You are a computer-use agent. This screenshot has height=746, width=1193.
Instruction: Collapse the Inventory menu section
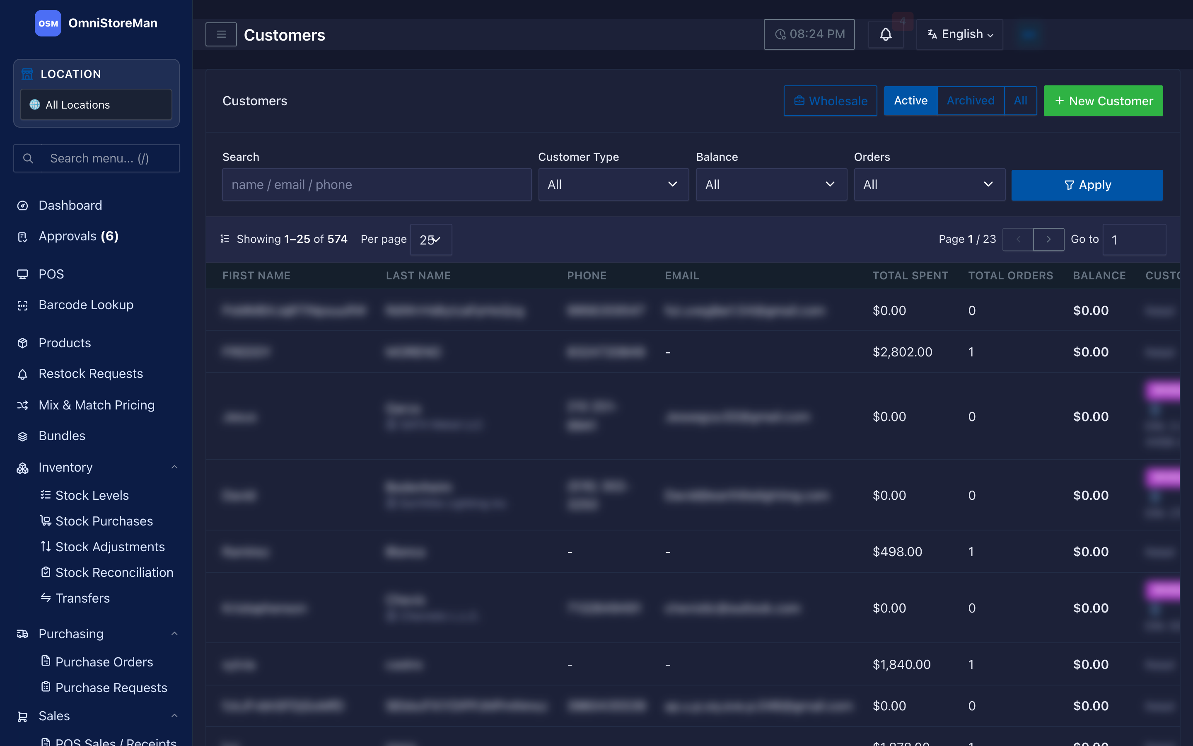(x=174, y=467)
